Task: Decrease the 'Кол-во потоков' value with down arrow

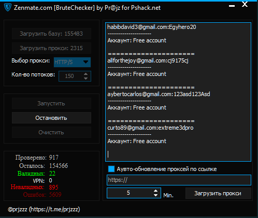Action: click(x=86, y=79)
